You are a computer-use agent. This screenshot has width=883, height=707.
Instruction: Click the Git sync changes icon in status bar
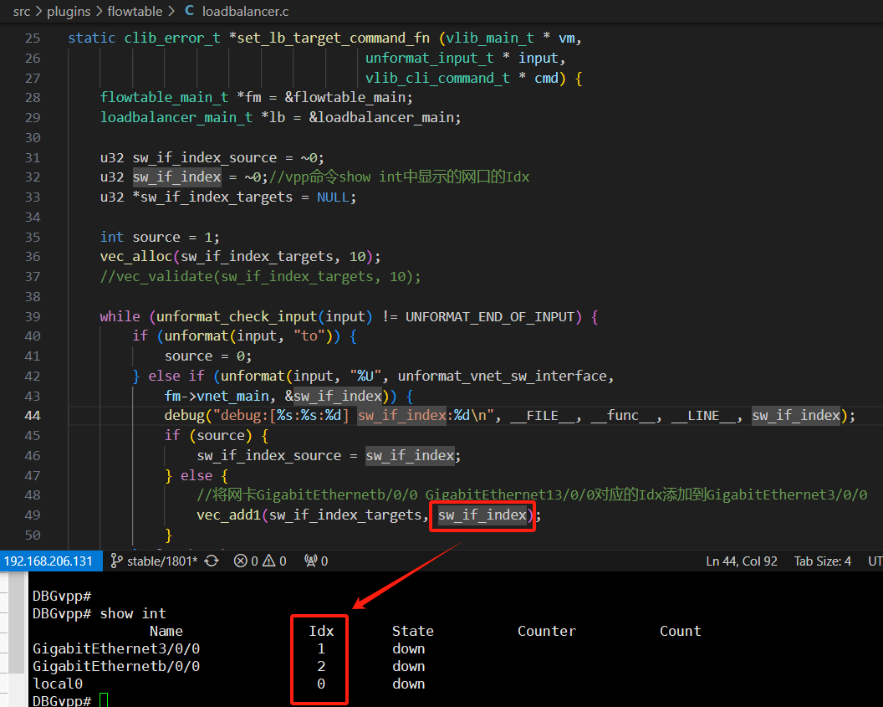(212, 561)
